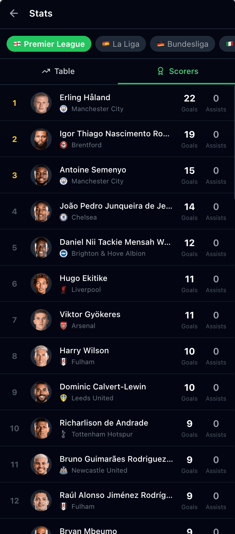Click the Arsenal club crest icon
The image size is (235, 534).
[x=64, y=326]
